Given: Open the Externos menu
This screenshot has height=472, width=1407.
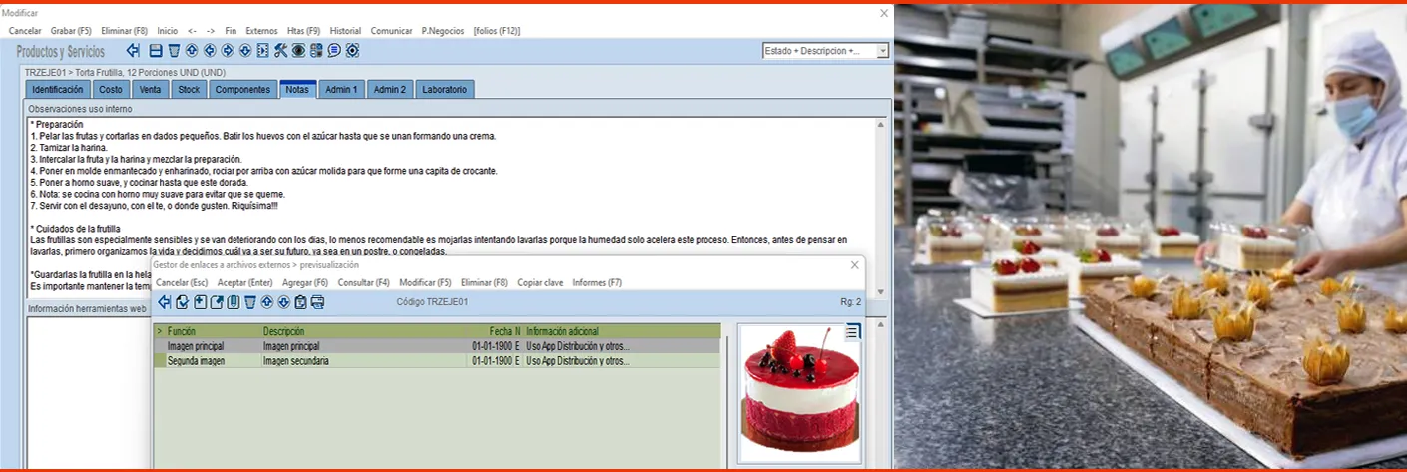Looking at the screenshot, I should [261, 31].
